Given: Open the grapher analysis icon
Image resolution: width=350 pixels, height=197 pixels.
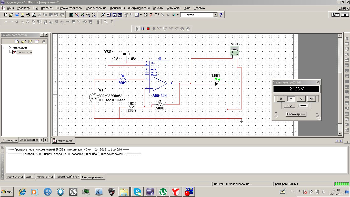Looking at the screenshot, I should (137, 15).
